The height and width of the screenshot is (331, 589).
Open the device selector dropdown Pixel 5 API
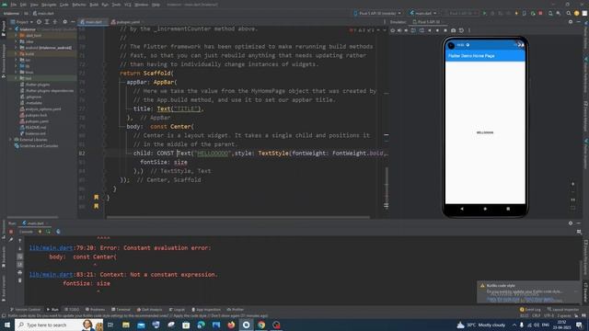[x=377, y=13]
